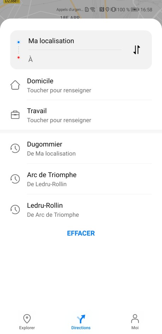This screenshot has width=162, height=334.
Task: Tap the battery indicator in status bar
Action: [x=135, y=10]
